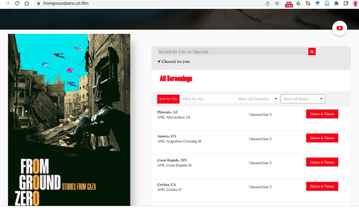Click the AMC Ahwatukee 24 theater name
Viewport: 359px width, 208px height.
click(x=174, y=117)
